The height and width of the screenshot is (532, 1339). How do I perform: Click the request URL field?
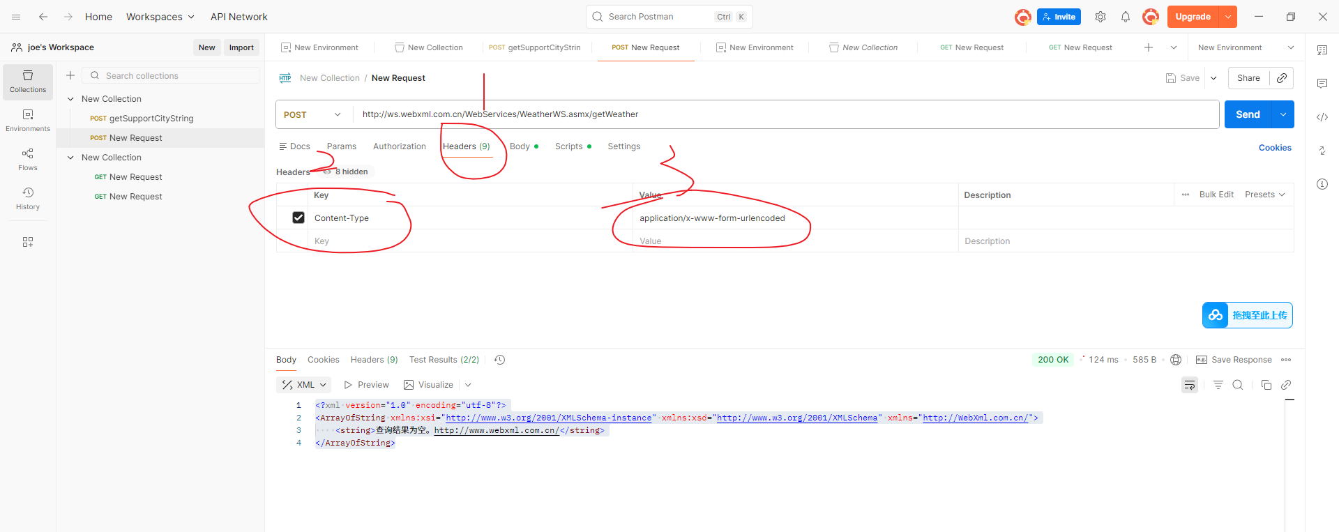point(786,114)
